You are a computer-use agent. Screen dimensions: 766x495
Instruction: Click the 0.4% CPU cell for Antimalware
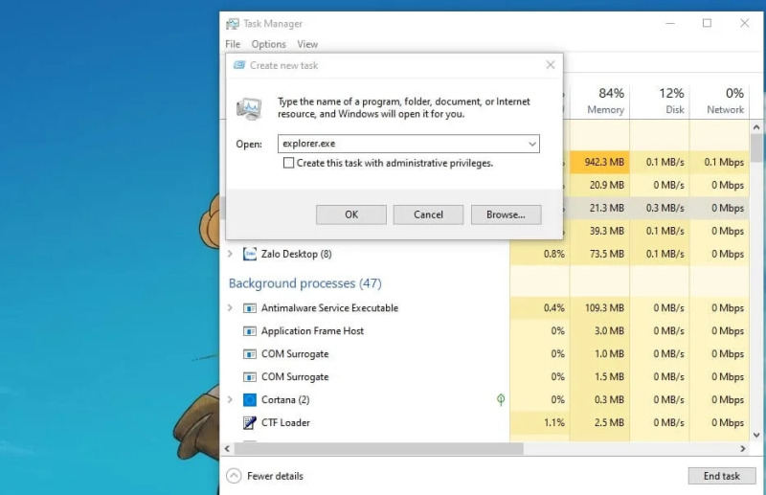click(540, 308)
